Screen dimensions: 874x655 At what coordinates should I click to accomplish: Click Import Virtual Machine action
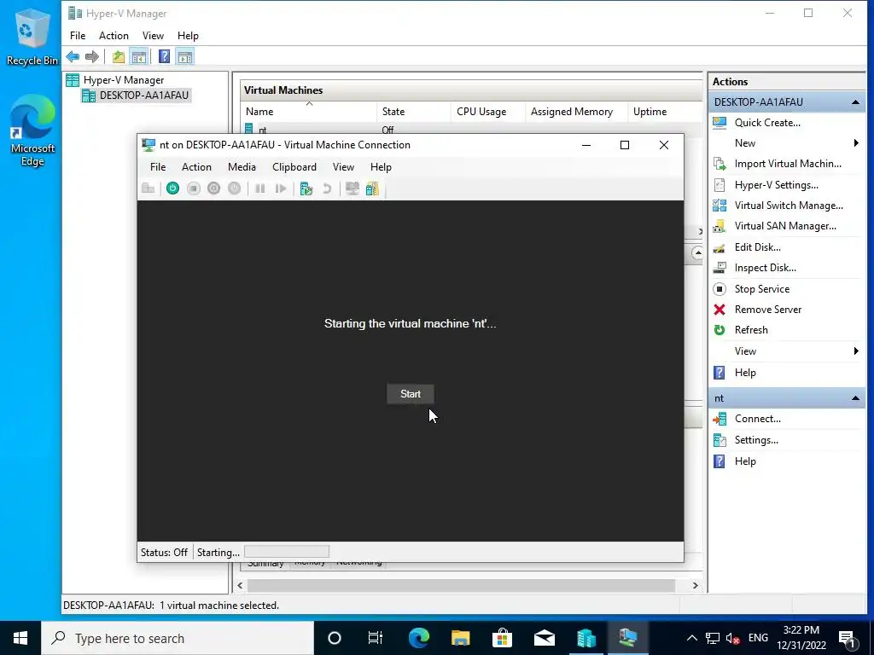787,164
